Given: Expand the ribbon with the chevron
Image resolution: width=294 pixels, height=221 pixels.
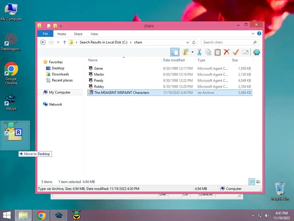Looking at the screenshot, I should 253,33.
